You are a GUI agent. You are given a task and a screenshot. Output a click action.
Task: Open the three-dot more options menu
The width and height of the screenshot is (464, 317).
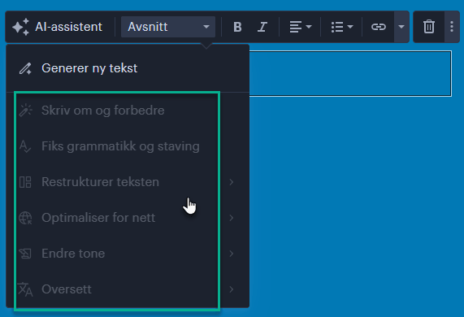(x=452, y=27)
